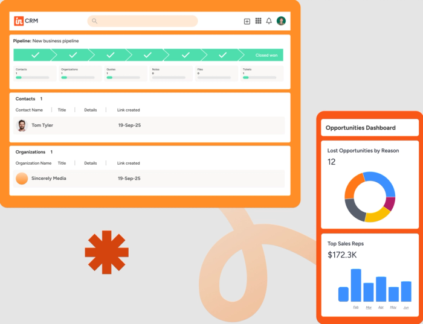
Task: Open the apps grid icon
Action: [258, 21]
